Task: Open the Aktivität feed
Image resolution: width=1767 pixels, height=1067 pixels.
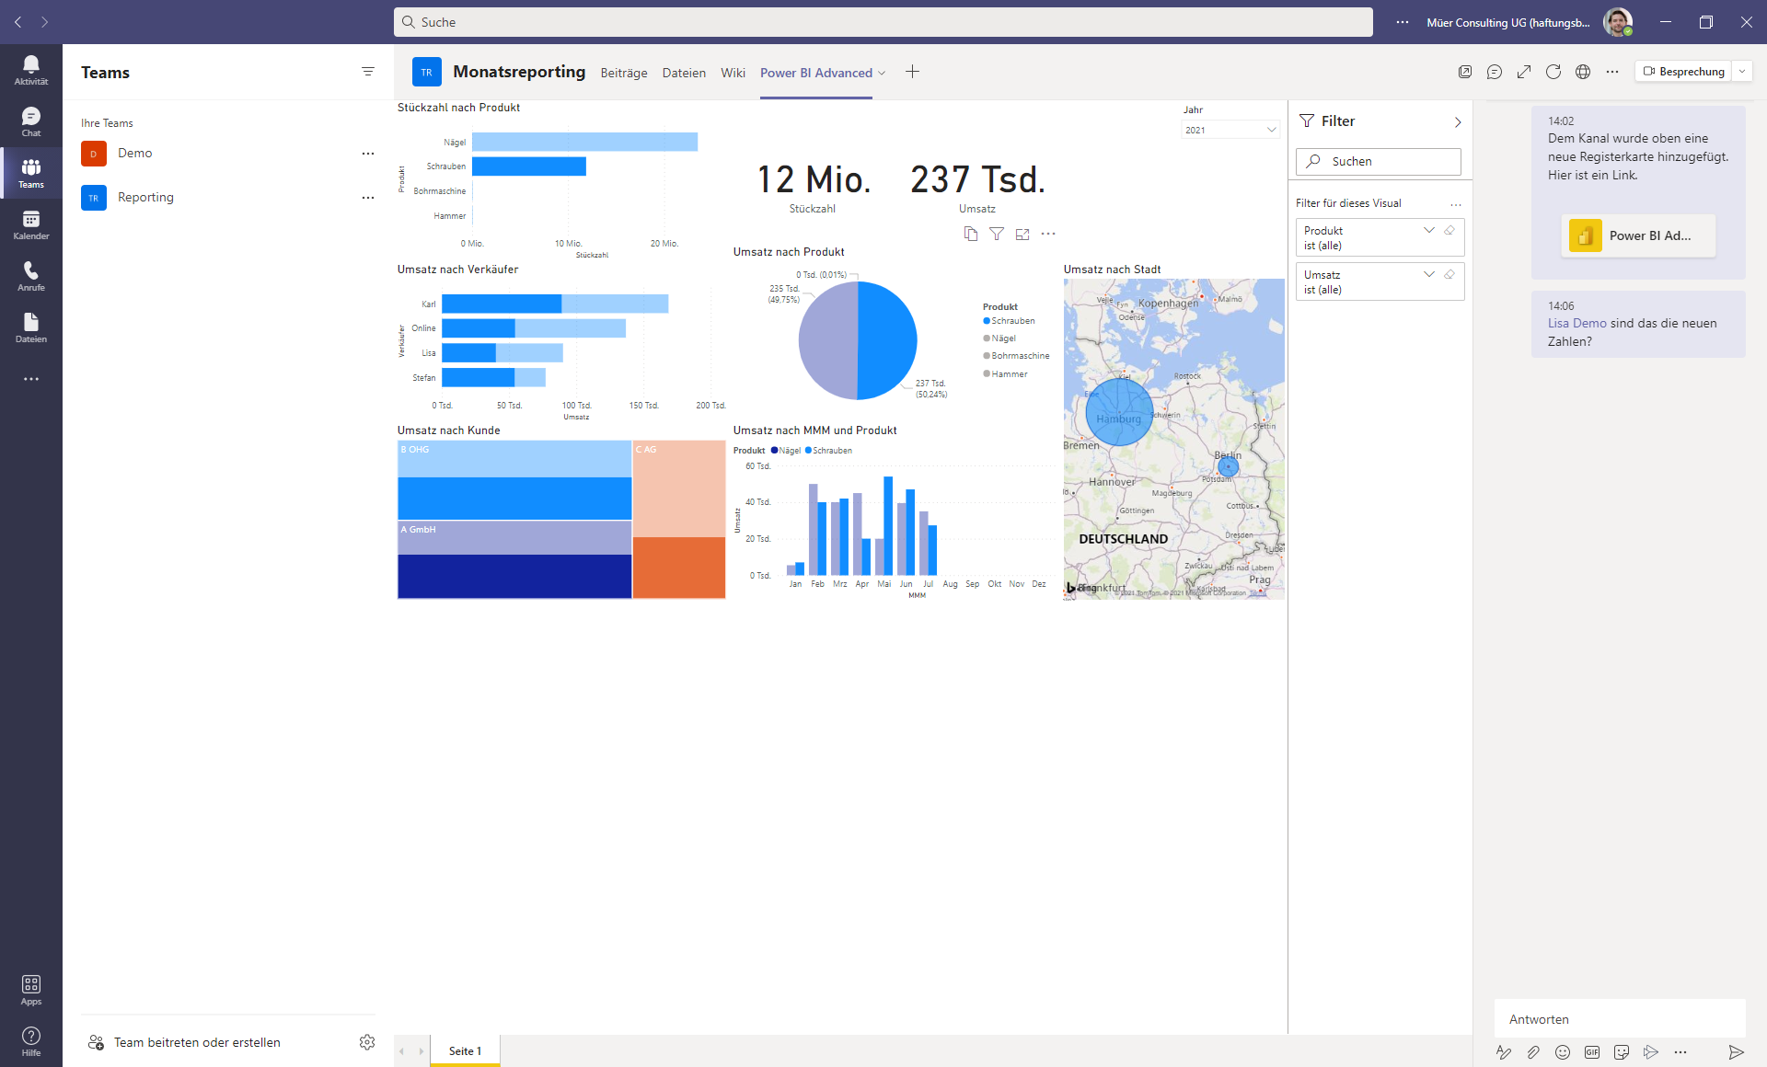Action: 31,70
